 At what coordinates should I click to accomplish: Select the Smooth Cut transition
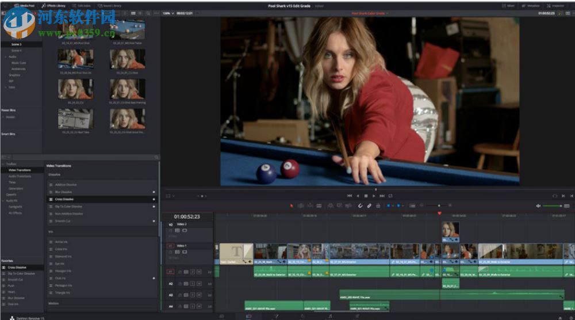(x=102, y=221)
